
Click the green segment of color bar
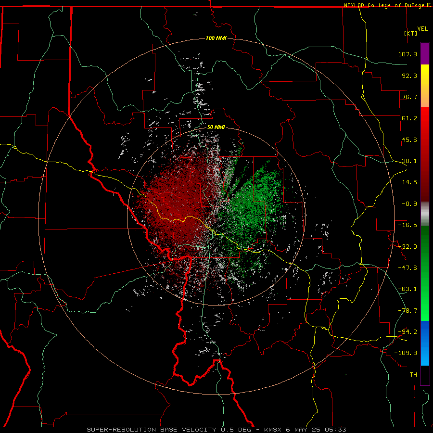[425, 273]
